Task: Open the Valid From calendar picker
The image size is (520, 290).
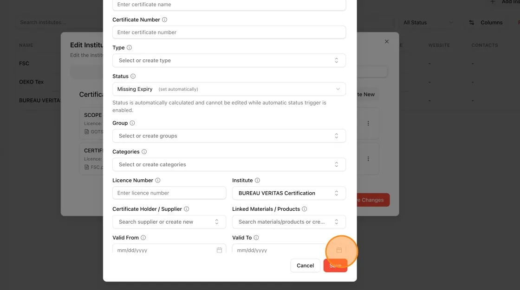Action: (219, 250)
